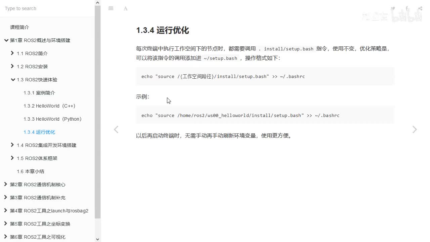Open 1.3.3 HelloWorld (Python) page

coord(53,119)
